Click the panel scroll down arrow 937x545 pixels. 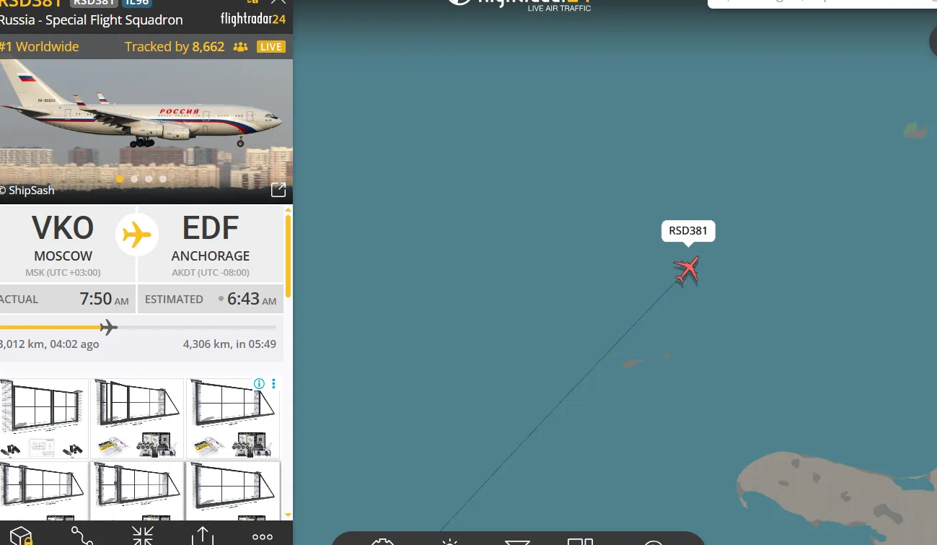coord(289,515)
